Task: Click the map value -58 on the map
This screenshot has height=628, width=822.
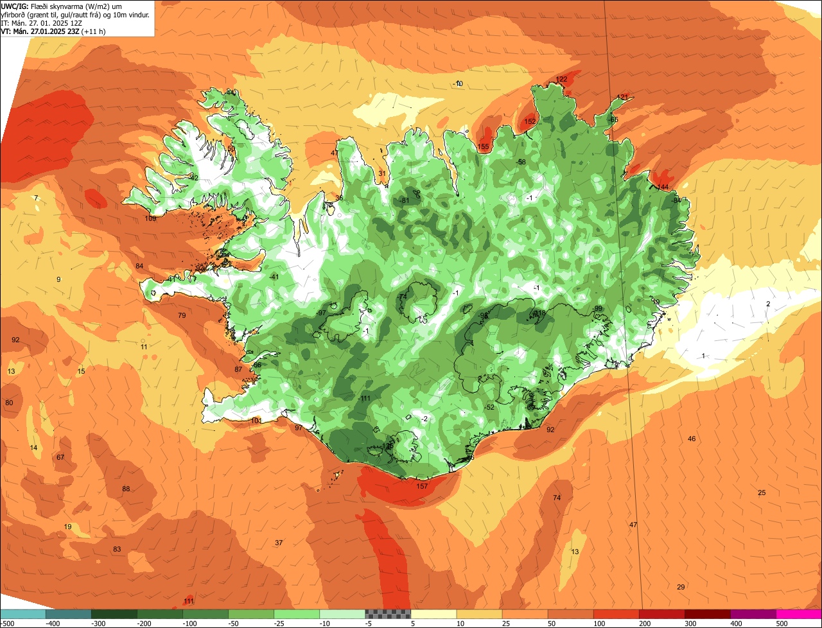Action: coord(521,162)
